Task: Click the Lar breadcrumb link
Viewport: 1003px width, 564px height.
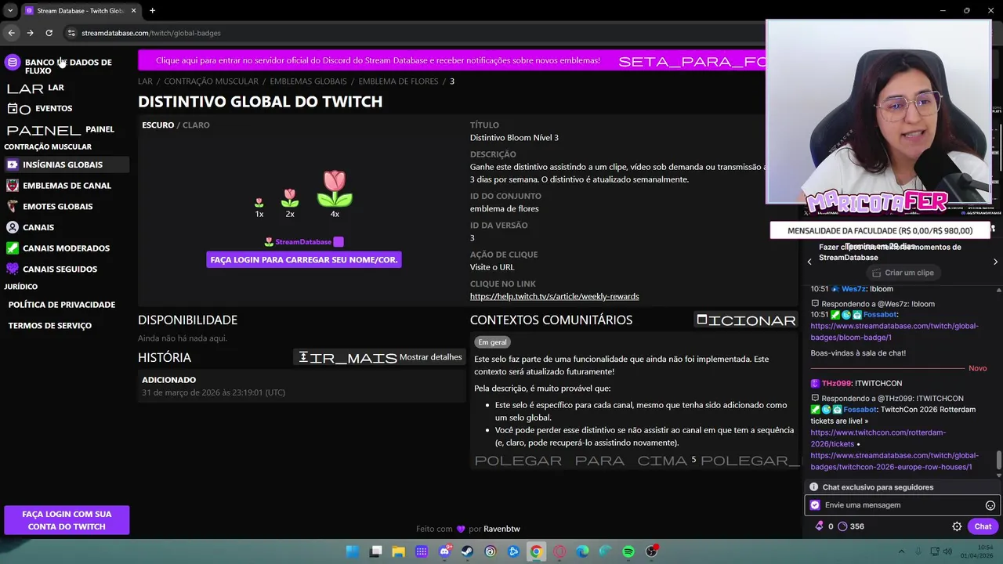Action: (x=145, y=81)
